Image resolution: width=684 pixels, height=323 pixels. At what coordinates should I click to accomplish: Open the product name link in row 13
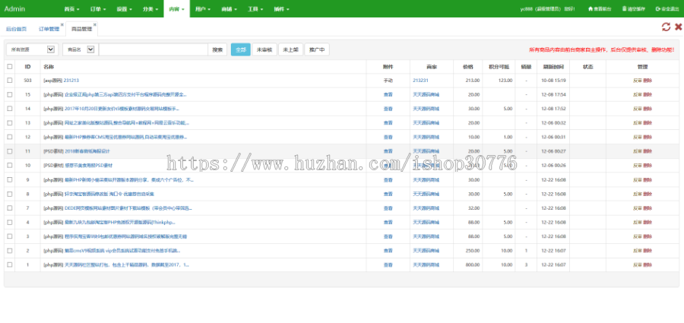click(127, 122)
